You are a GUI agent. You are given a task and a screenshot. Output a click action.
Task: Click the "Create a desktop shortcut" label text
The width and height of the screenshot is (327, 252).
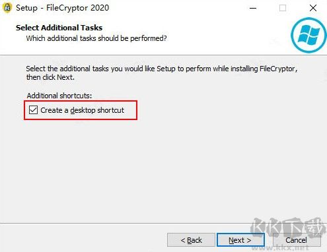[x=82, y=110]
